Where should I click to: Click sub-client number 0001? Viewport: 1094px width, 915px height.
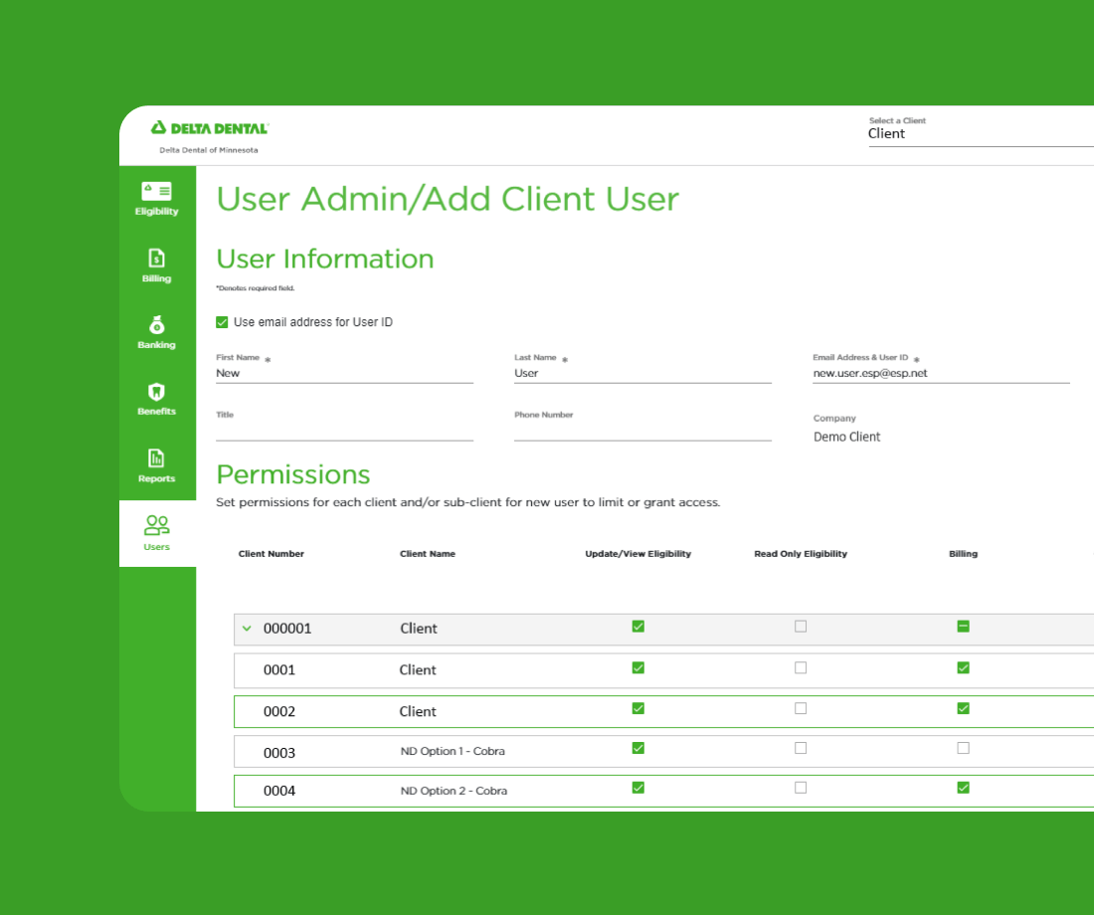click(x=279, y=670)
